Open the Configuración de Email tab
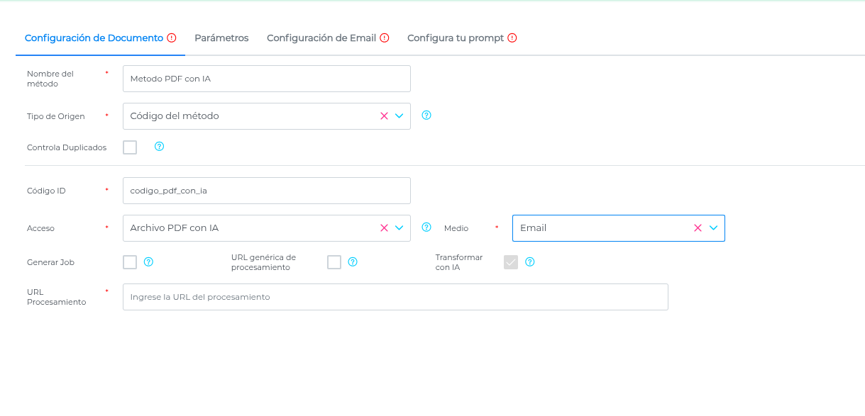865x416 pixels. pos(321,38)
